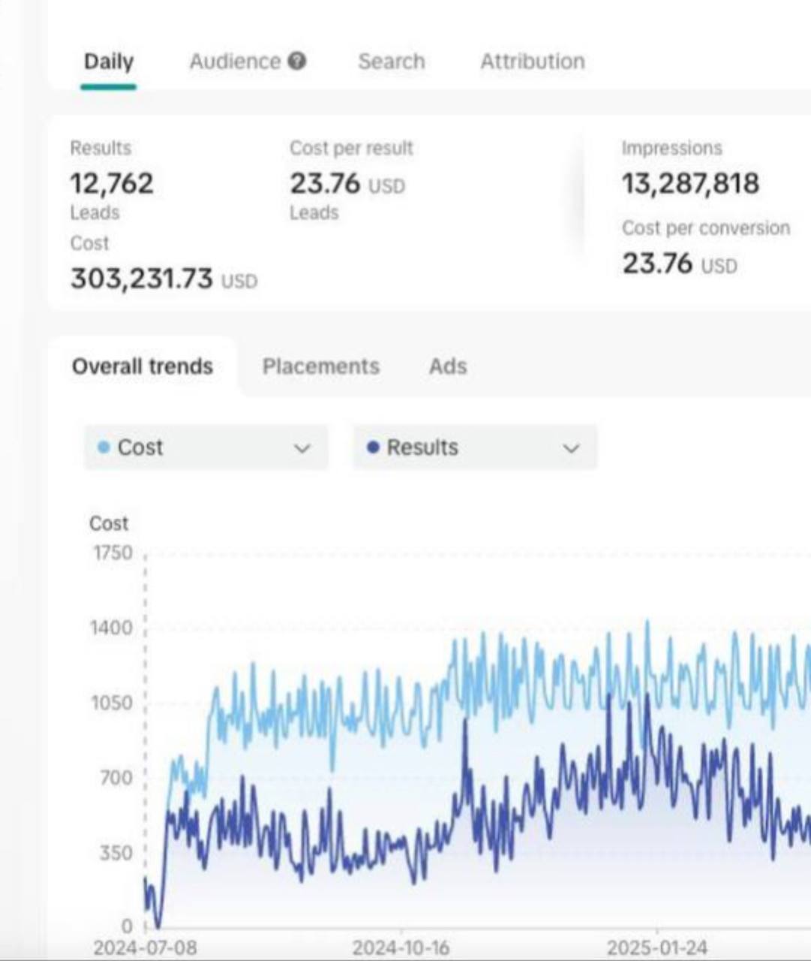
Task: Select the Placements tab
Action: [320, 366]
